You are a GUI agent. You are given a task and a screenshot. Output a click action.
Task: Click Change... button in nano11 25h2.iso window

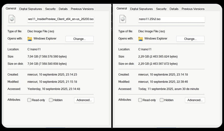(x=190, y=39)
